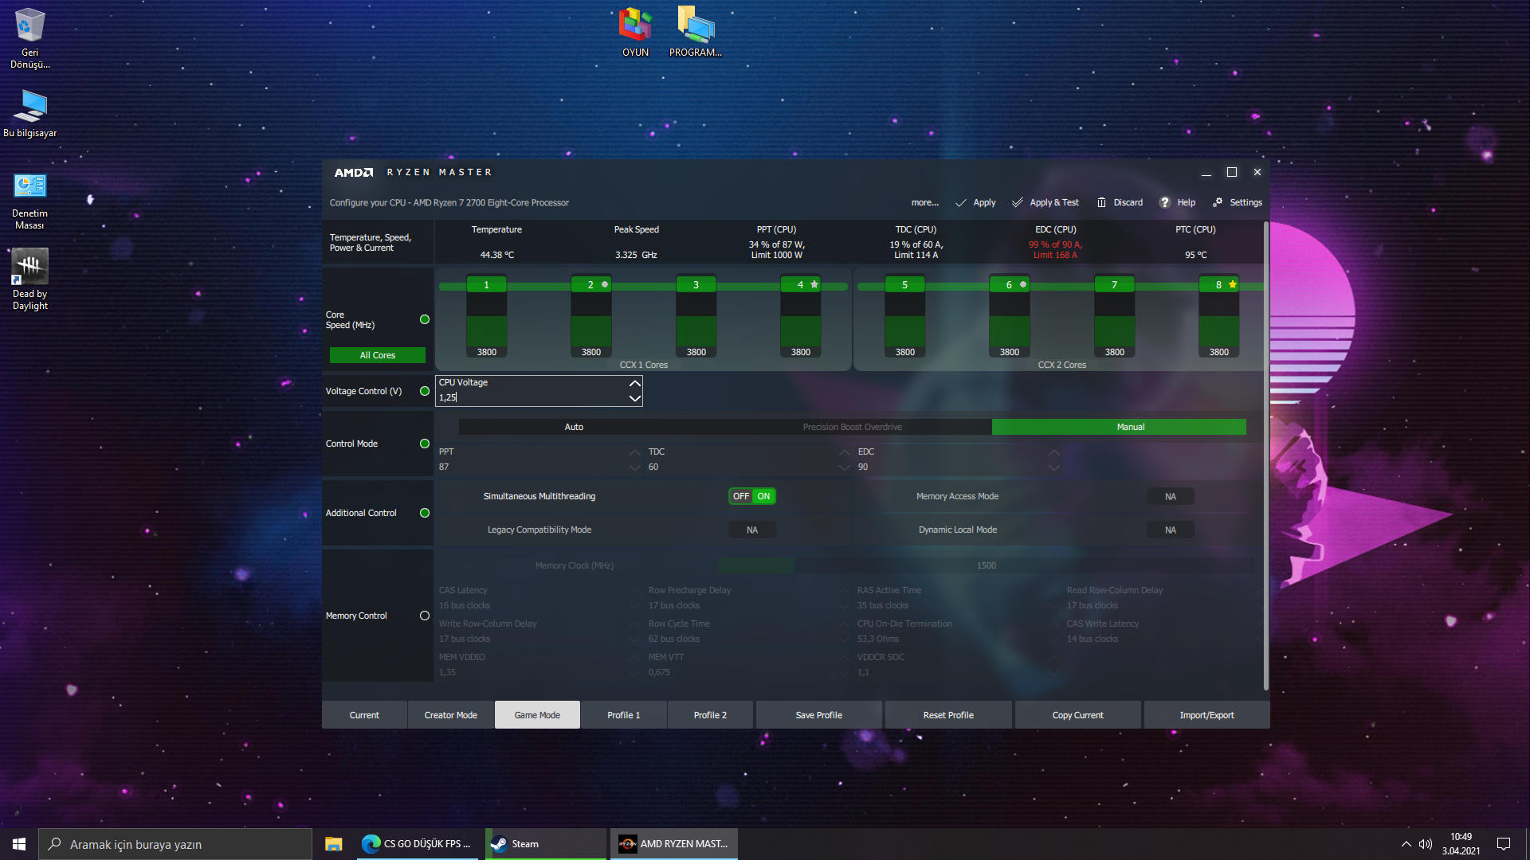Open Help via question mark icon

point(1164,202)
